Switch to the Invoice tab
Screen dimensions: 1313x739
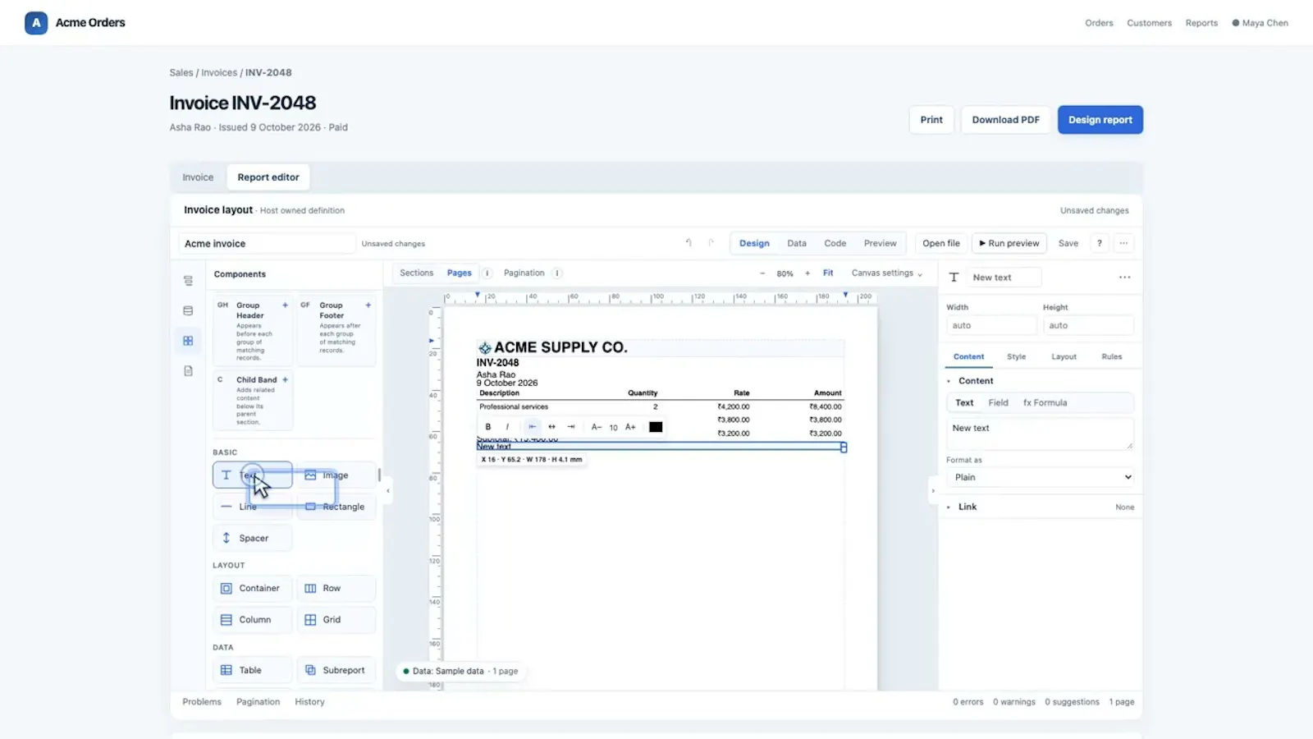click(x=198, y=177)
